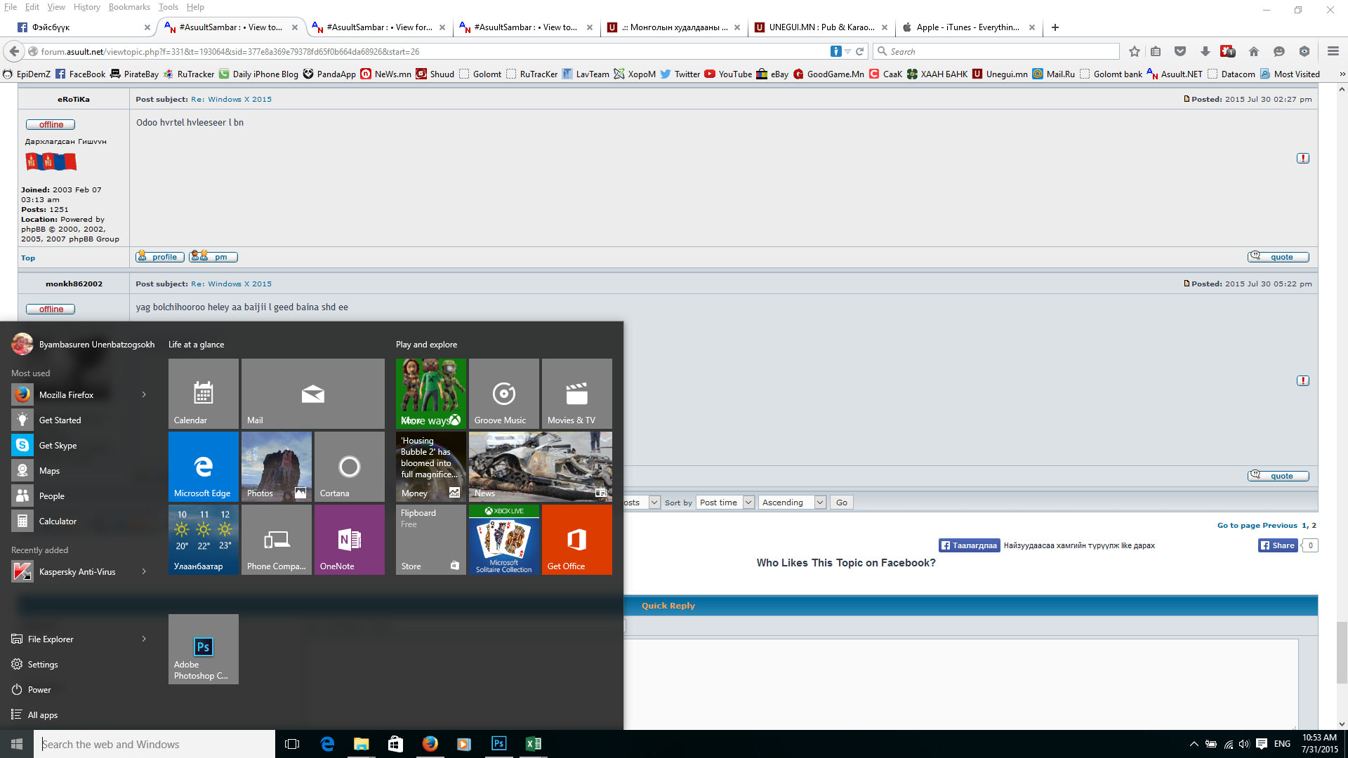Open the Post time sort dropdown
The image size is (1348, 758).
726,503
